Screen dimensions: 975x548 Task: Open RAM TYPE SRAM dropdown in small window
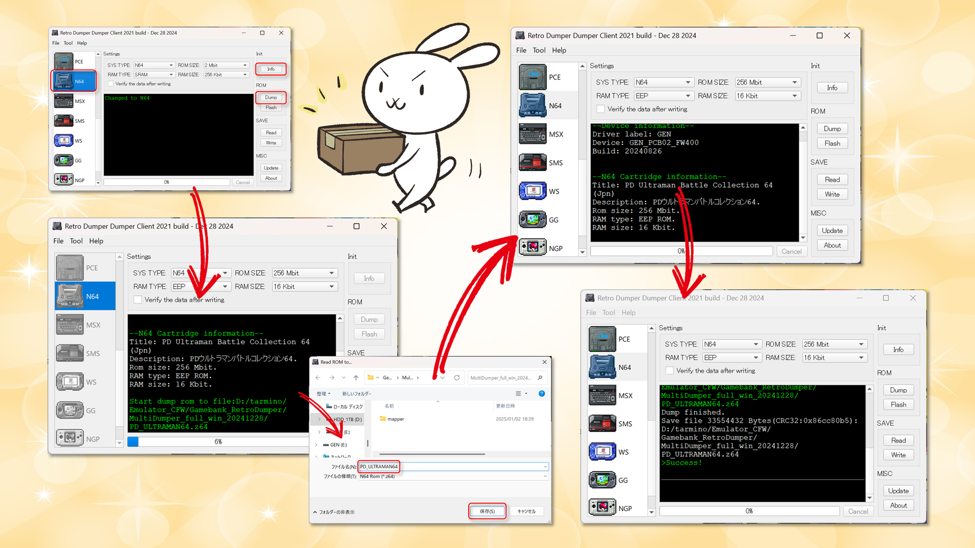pyautogui.click(x=154, y=75)
